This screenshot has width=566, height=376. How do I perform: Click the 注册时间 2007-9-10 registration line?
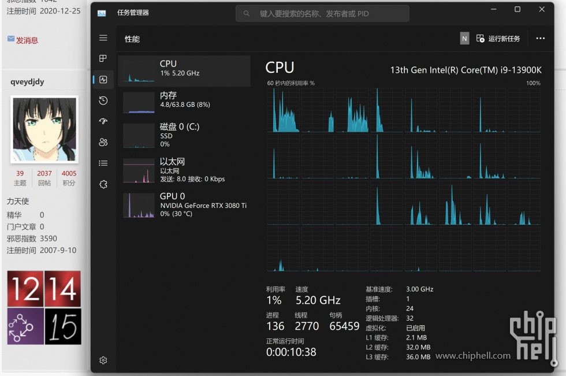(42, 251)
